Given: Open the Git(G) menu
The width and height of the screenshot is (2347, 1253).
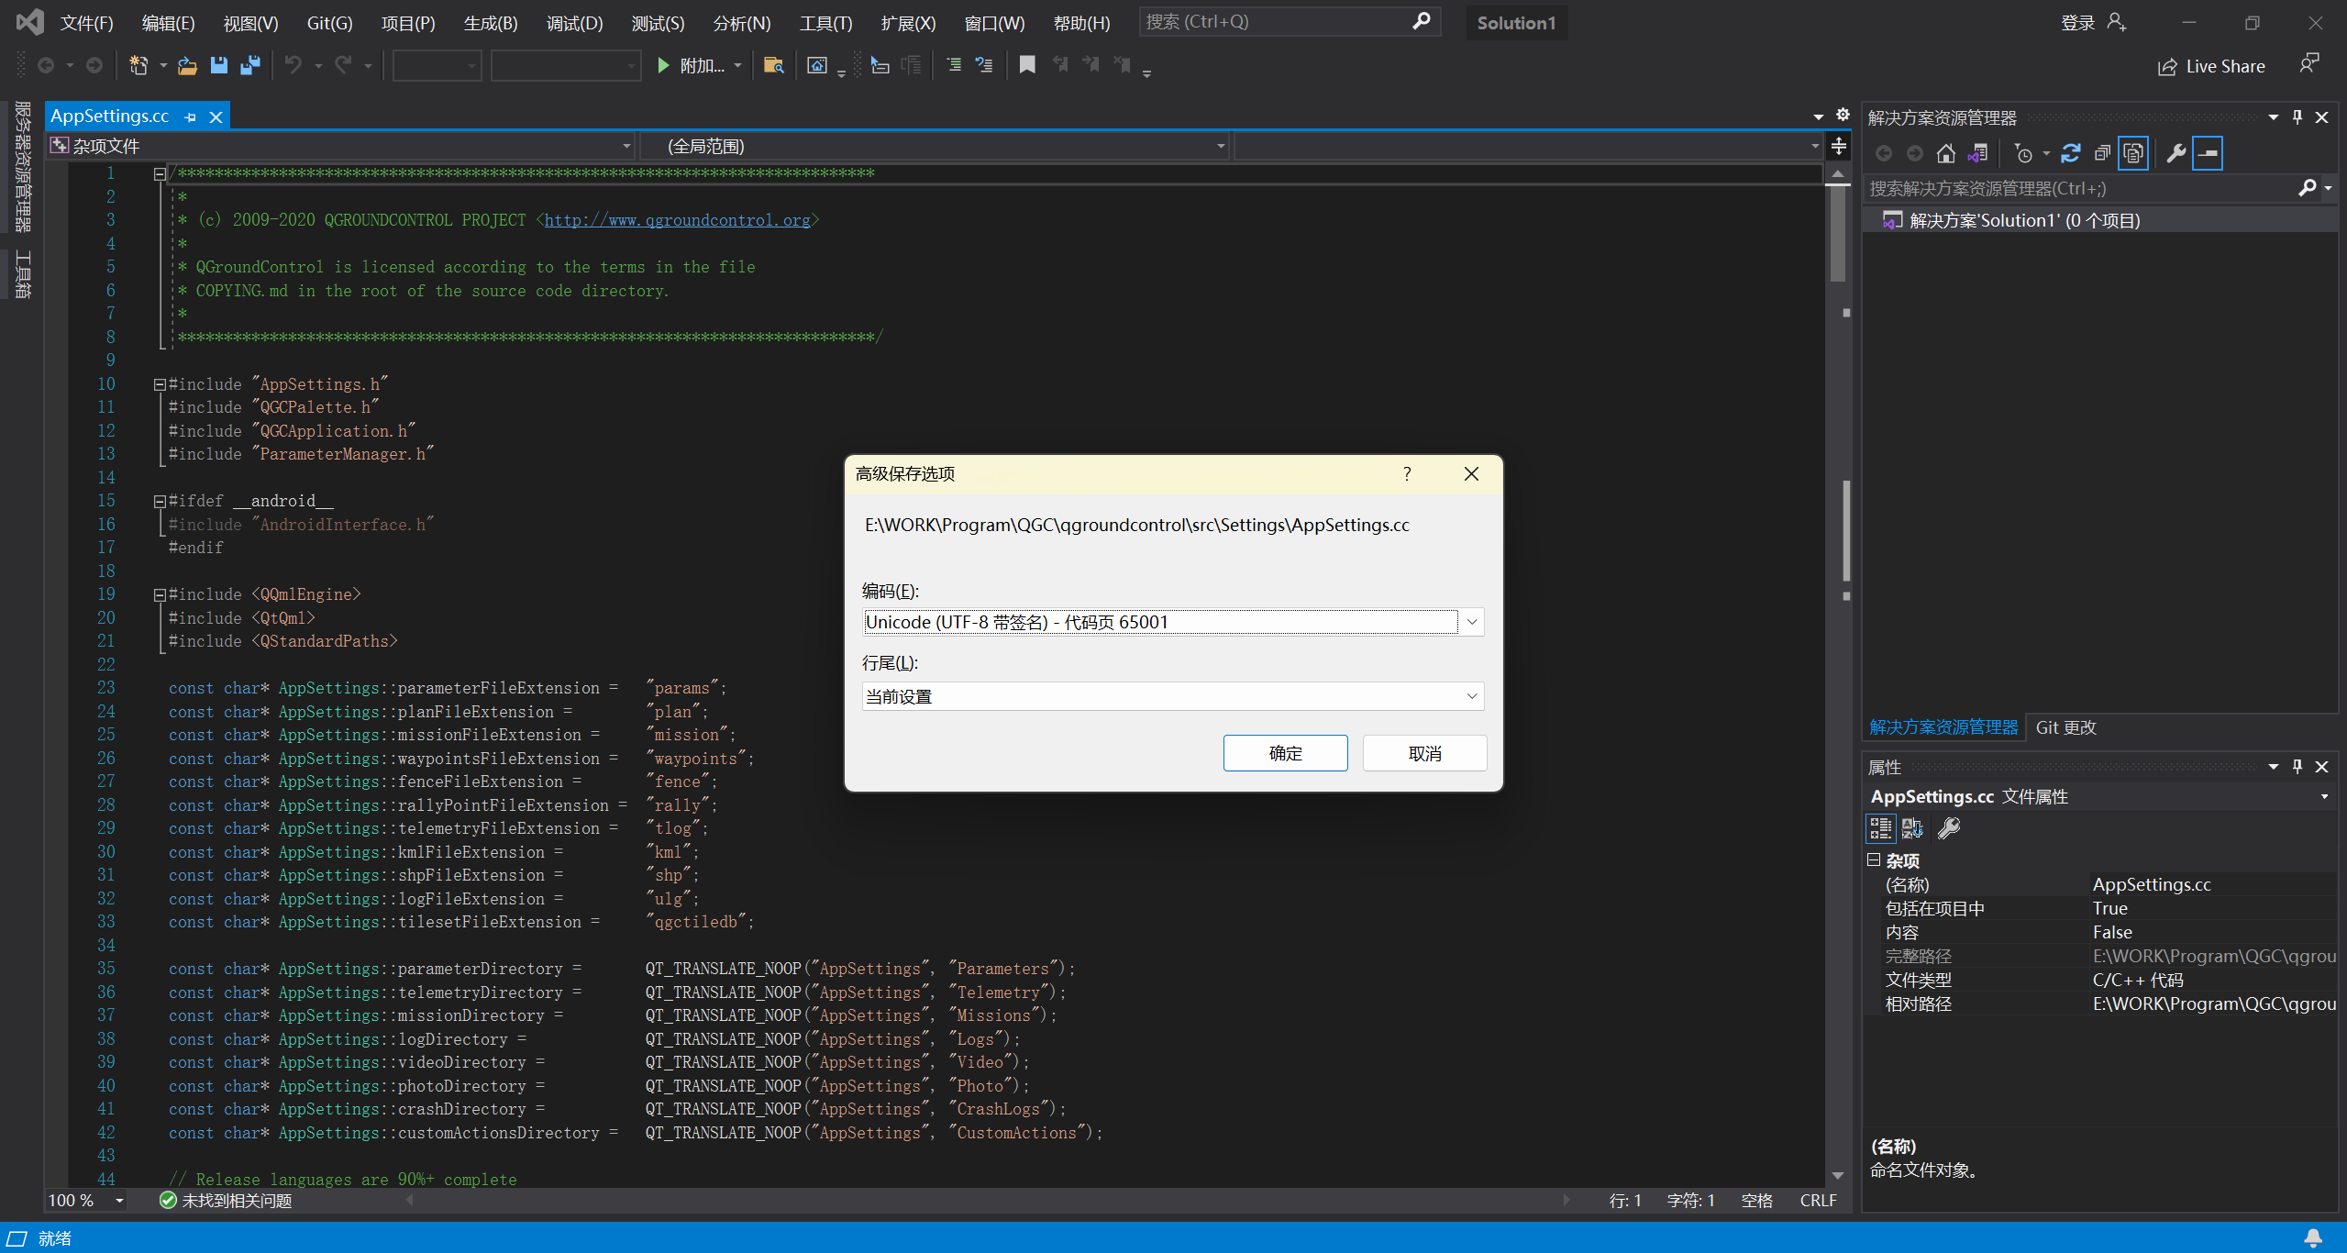Looking at the screenshot, I should pos(329,23).
